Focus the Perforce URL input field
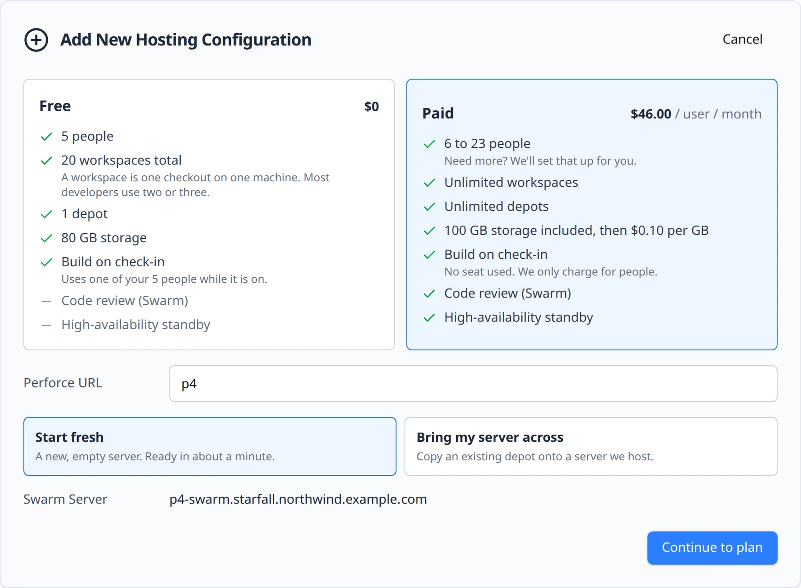The height and width of the screenshot is (588, 801). pos(473,384)
